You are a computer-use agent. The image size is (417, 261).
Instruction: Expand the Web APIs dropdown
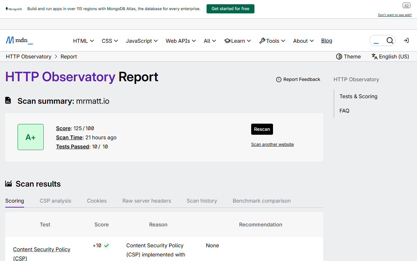point(181,40)
